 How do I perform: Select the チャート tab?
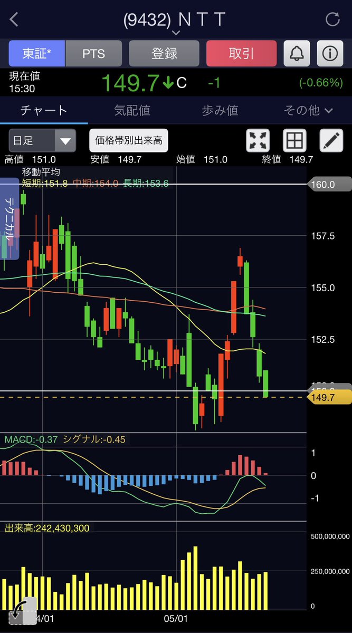(44, 110)
